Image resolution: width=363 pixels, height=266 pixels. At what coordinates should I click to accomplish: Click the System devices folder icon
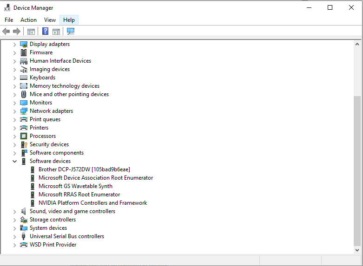pyautogui.click(x=24, y=228)
